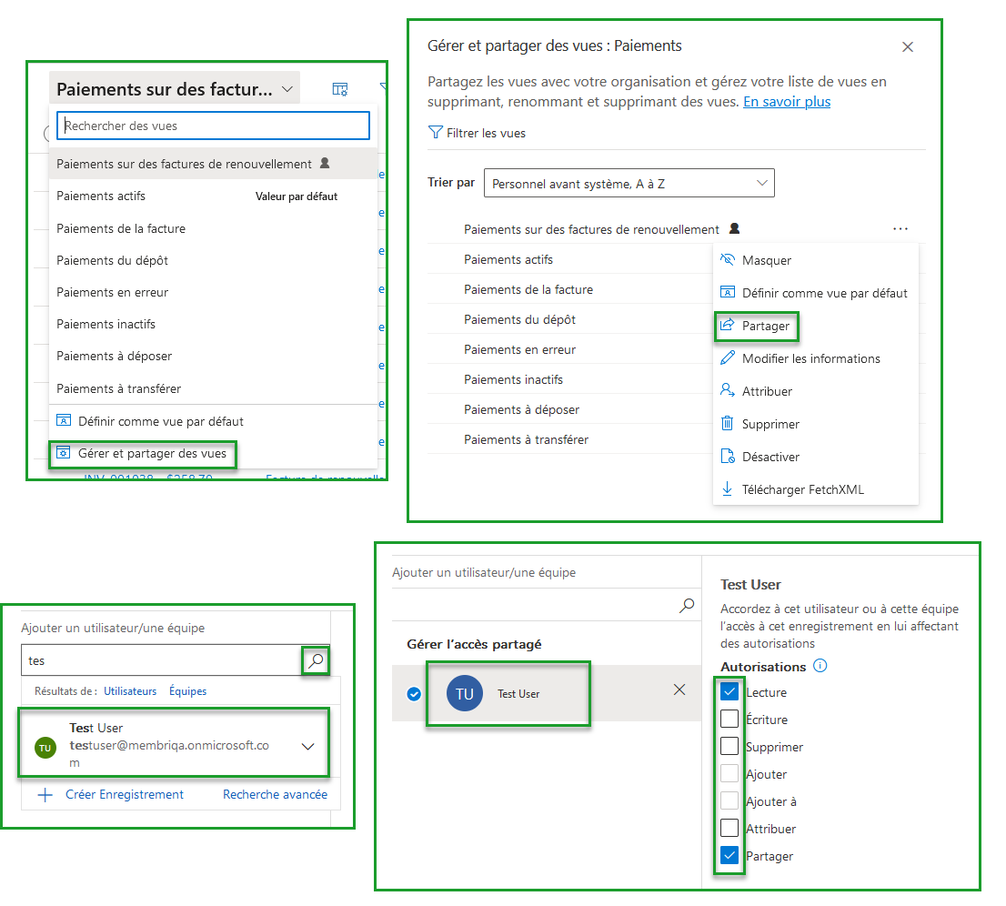Open the 'En savoir plus' link
Screen dimensions: 1006x906
pyautogui.click(x=786, y=102)
